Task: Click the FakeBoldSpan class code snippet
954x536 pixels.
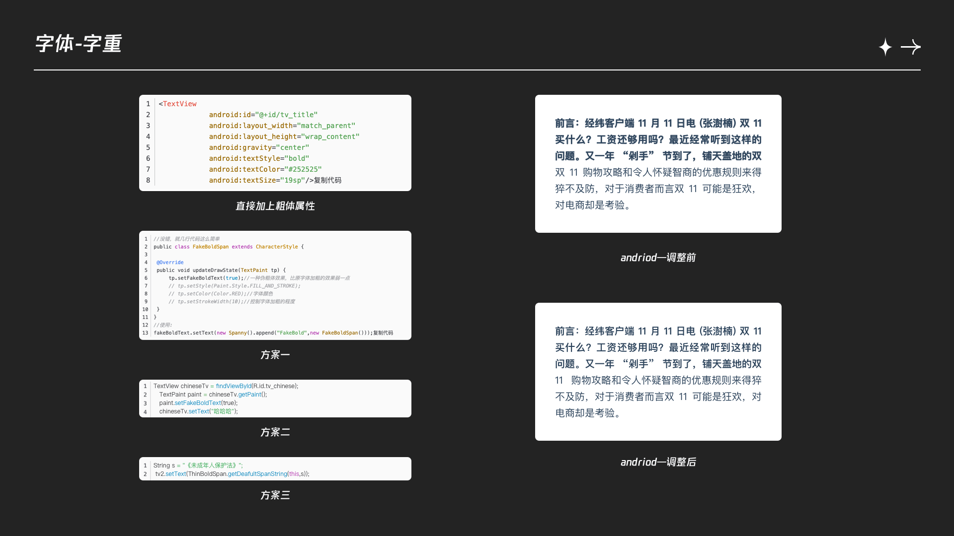Action: 275,285
